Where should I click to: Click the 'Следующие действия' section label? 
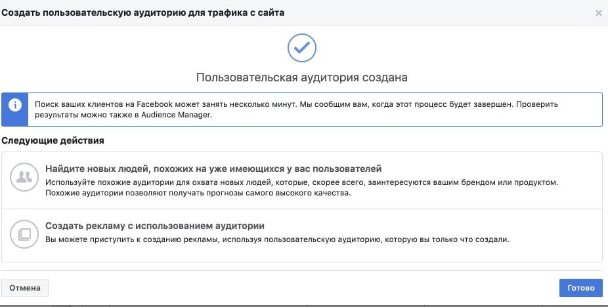tap(53, 140)
